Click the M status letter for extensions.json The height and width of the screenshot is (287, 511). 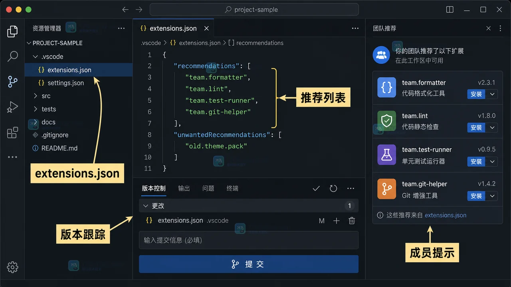point(322,221)
